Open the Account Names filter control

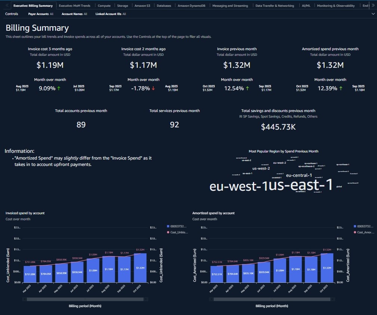(x=74, y=14)
